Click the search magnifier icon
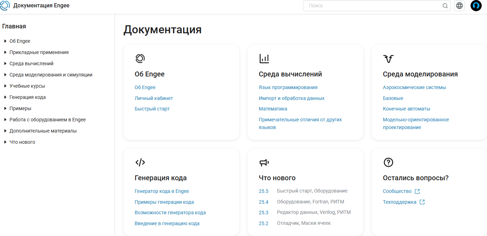 point(445,6)
